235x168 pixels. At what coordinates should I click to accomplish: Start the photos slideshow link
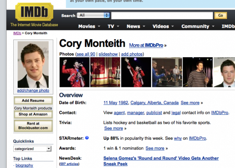(x=108, y=54)
